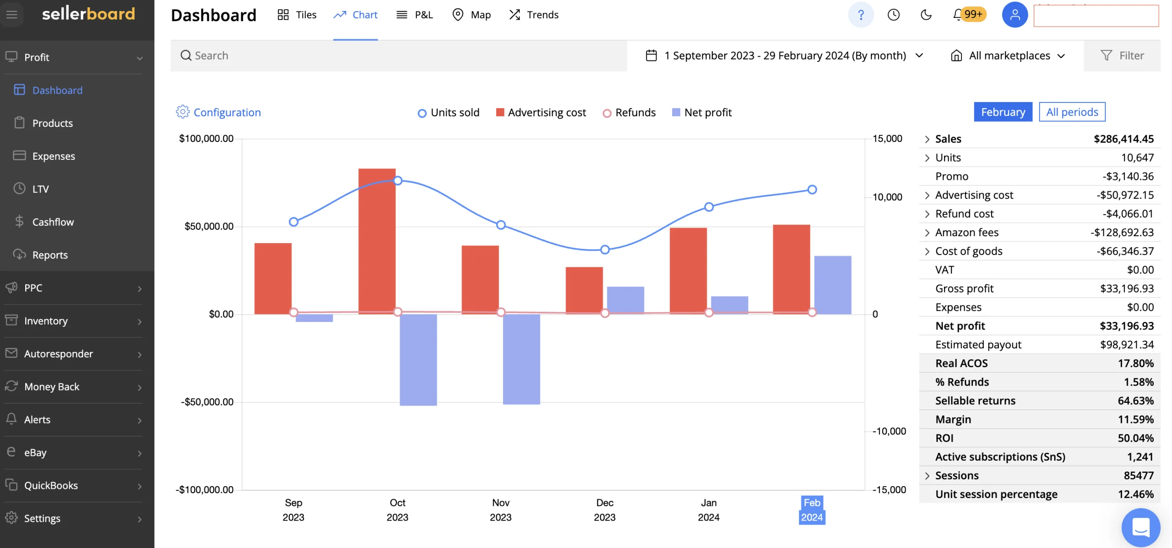Switch to the Chart view tab

(355, 15)
